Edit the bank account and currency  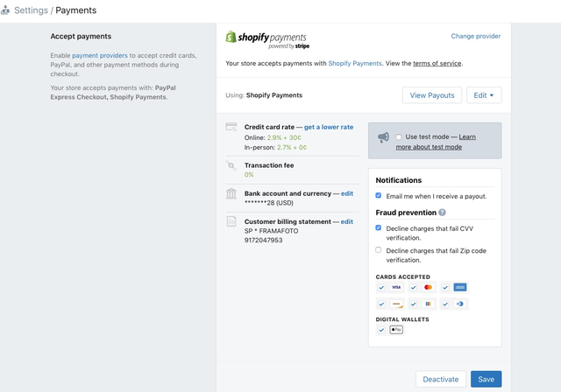[x=347, y=193]
